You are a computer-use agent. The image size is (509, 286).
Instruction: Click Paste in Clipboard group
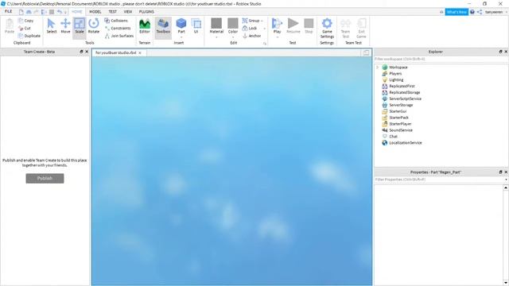click(x=10, y=26)
